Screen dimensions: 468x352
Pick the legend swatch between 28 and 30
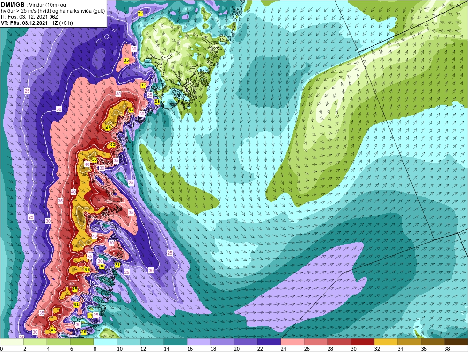339,342
